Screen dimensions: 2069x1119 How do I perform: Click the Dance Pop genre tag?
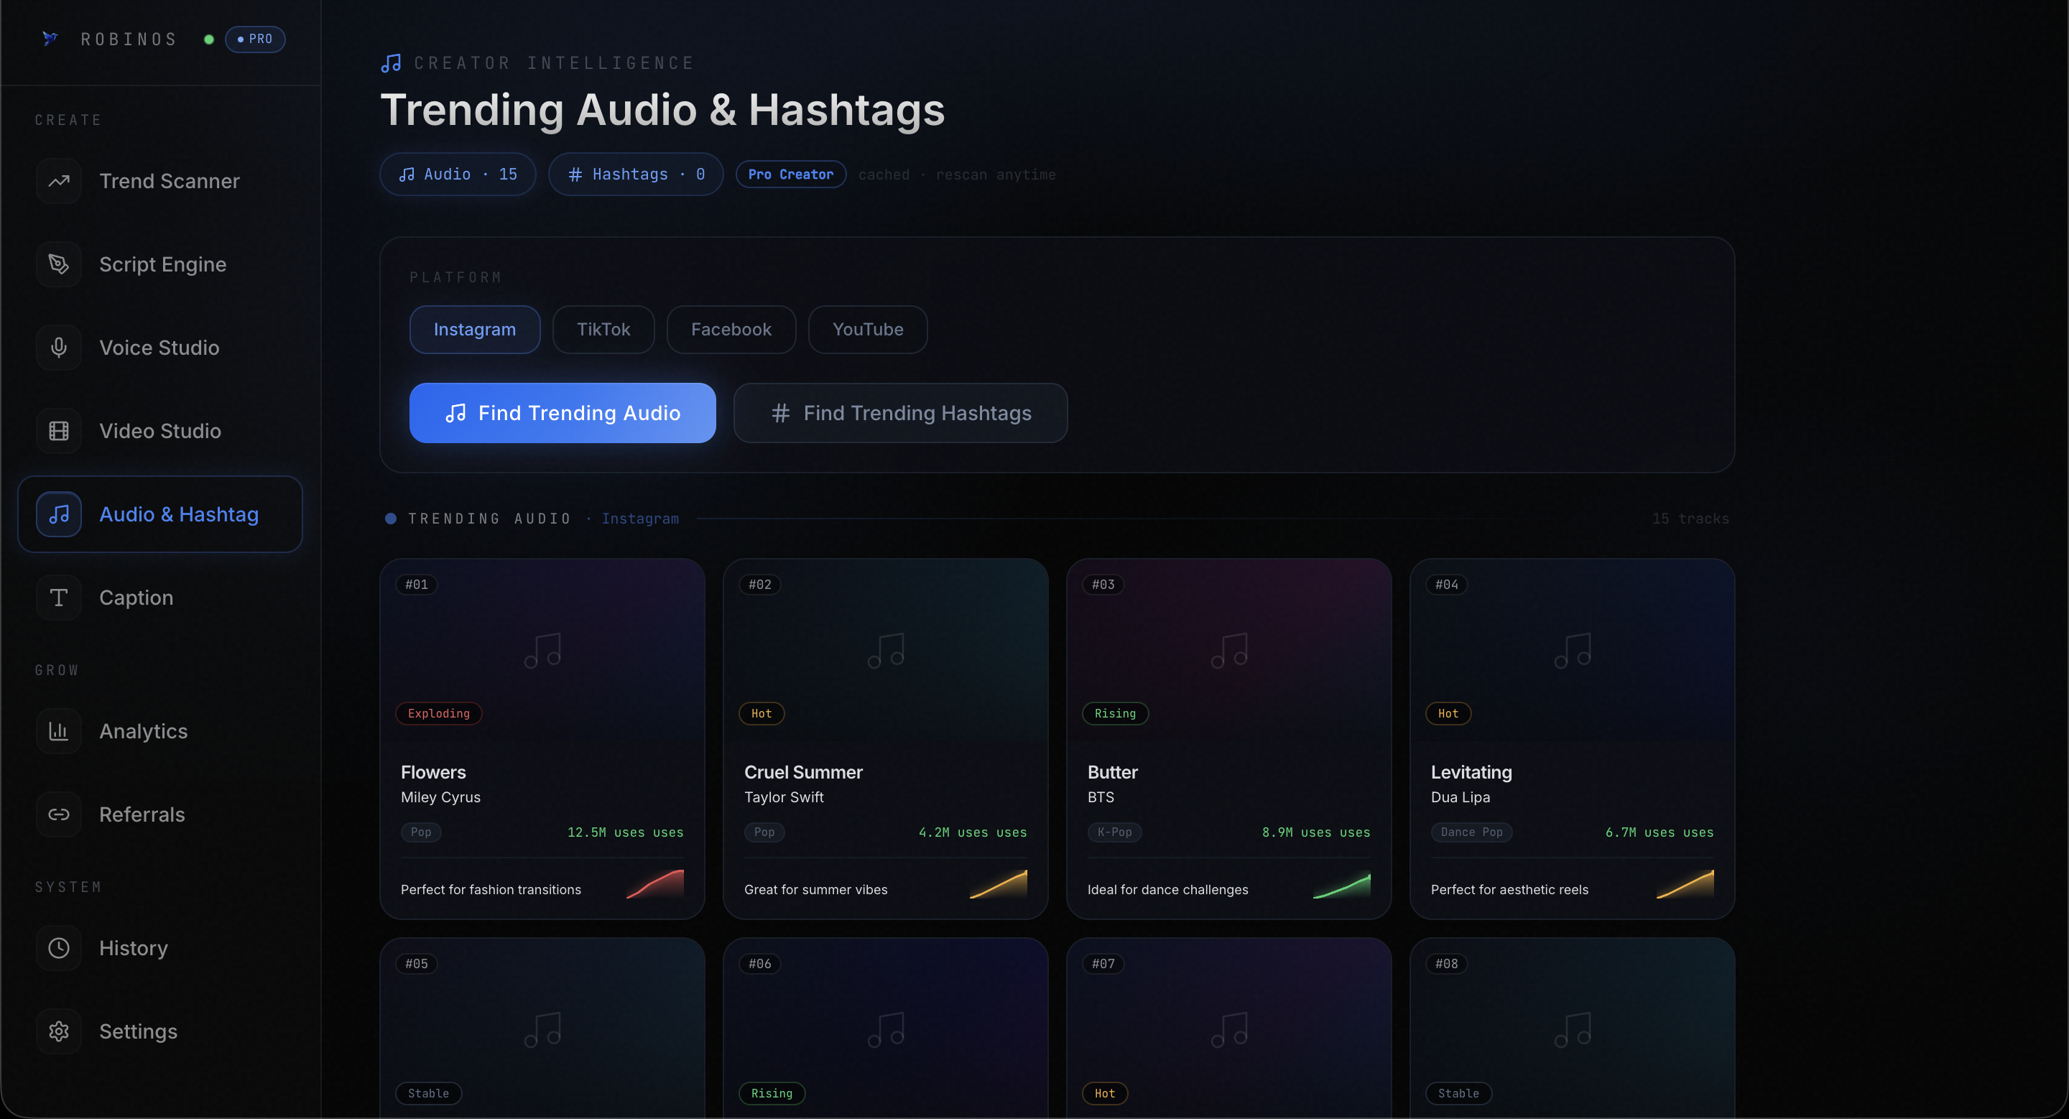click(1471, 832)
